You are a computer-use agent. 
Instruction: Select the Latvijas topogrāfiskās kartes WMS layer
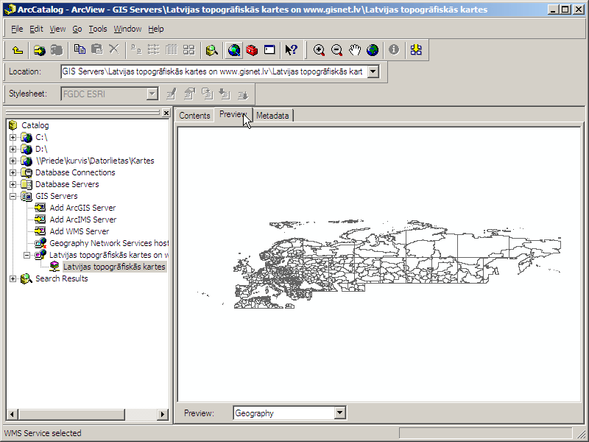click(114, 267)
